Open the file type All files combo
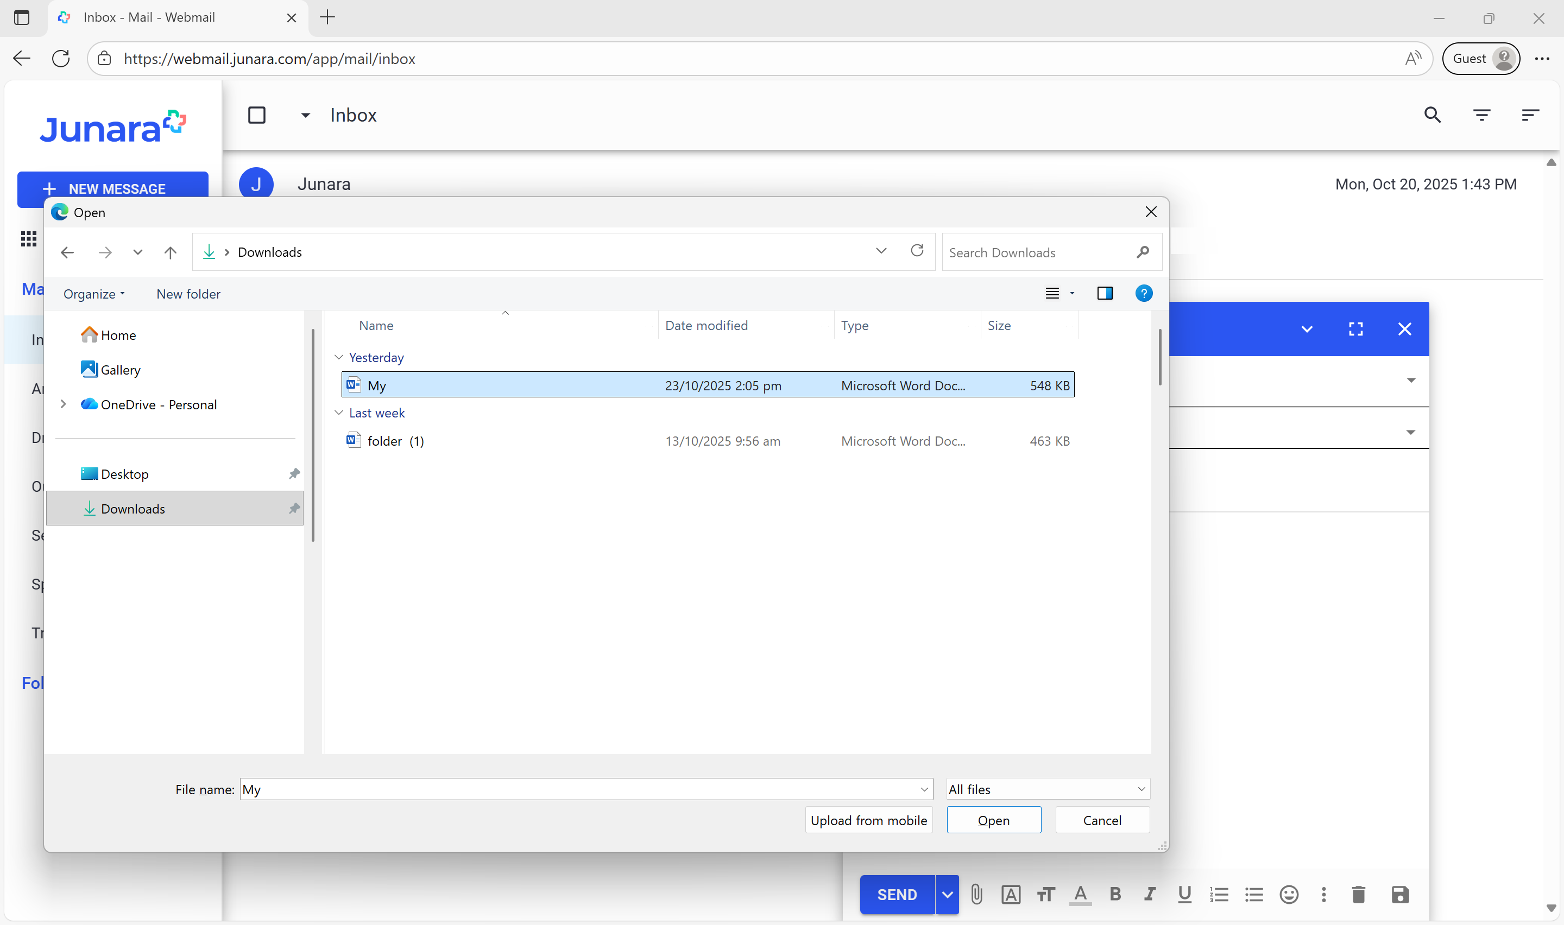 (1048, 789)
